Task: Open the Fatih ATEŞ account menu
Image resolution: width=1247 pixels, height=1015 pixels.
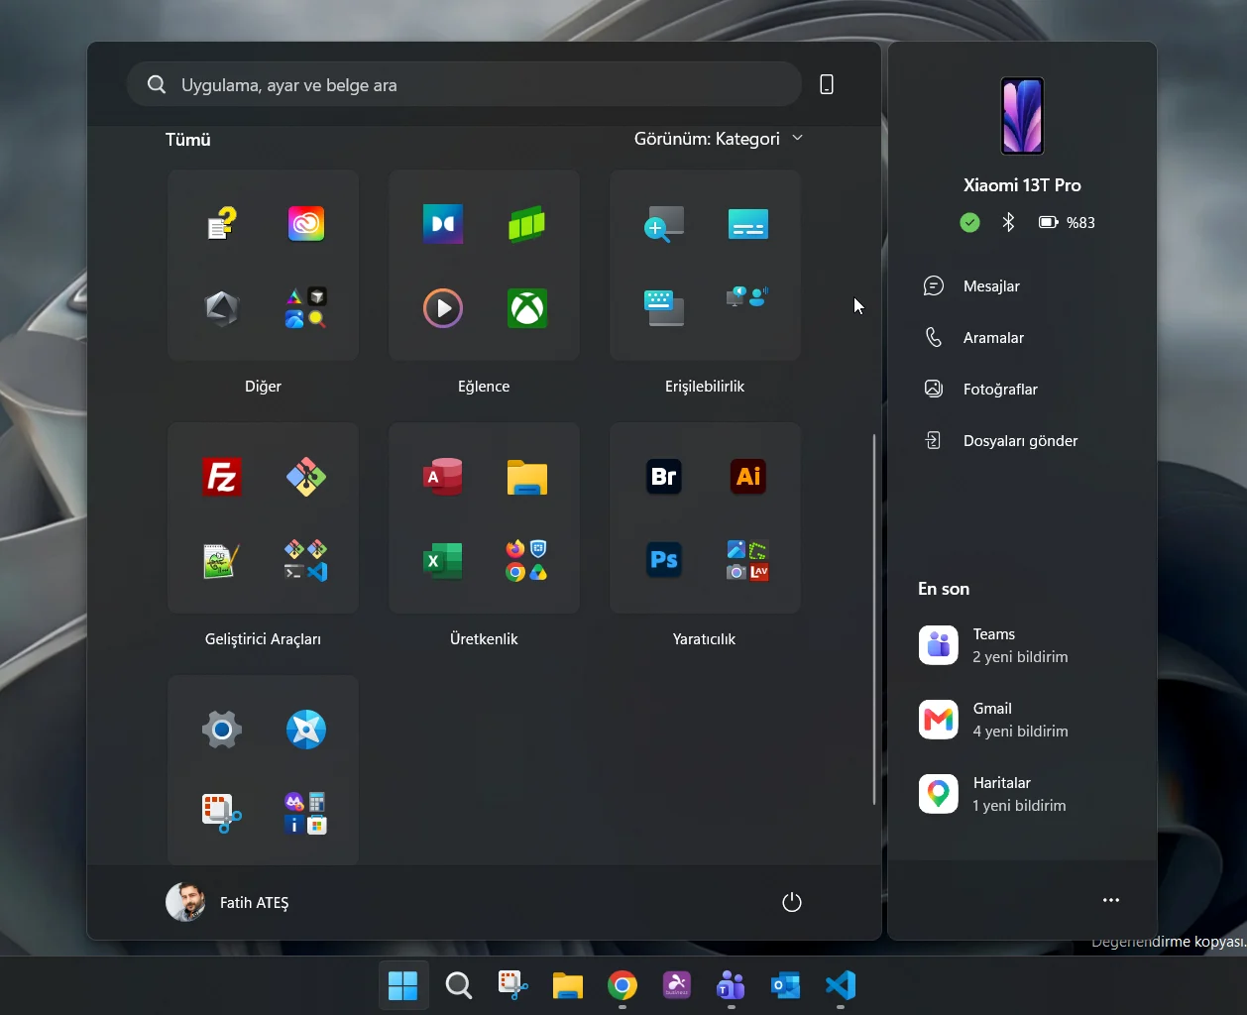Action: coord(228,902)
